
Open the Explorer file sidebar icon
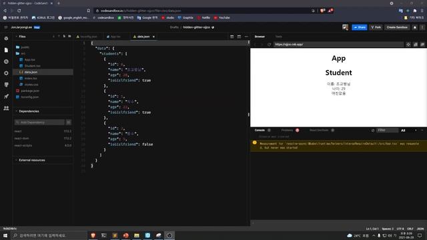pyautogui.click(x=6, y=50)
